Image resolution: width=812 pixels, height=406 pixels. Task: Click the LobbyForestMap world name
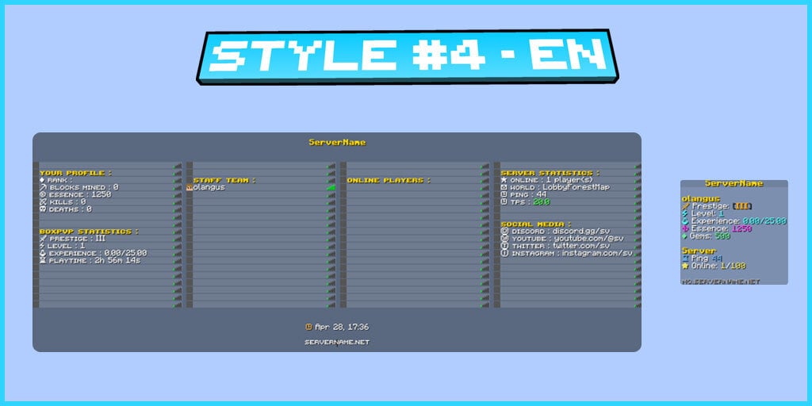576,187
